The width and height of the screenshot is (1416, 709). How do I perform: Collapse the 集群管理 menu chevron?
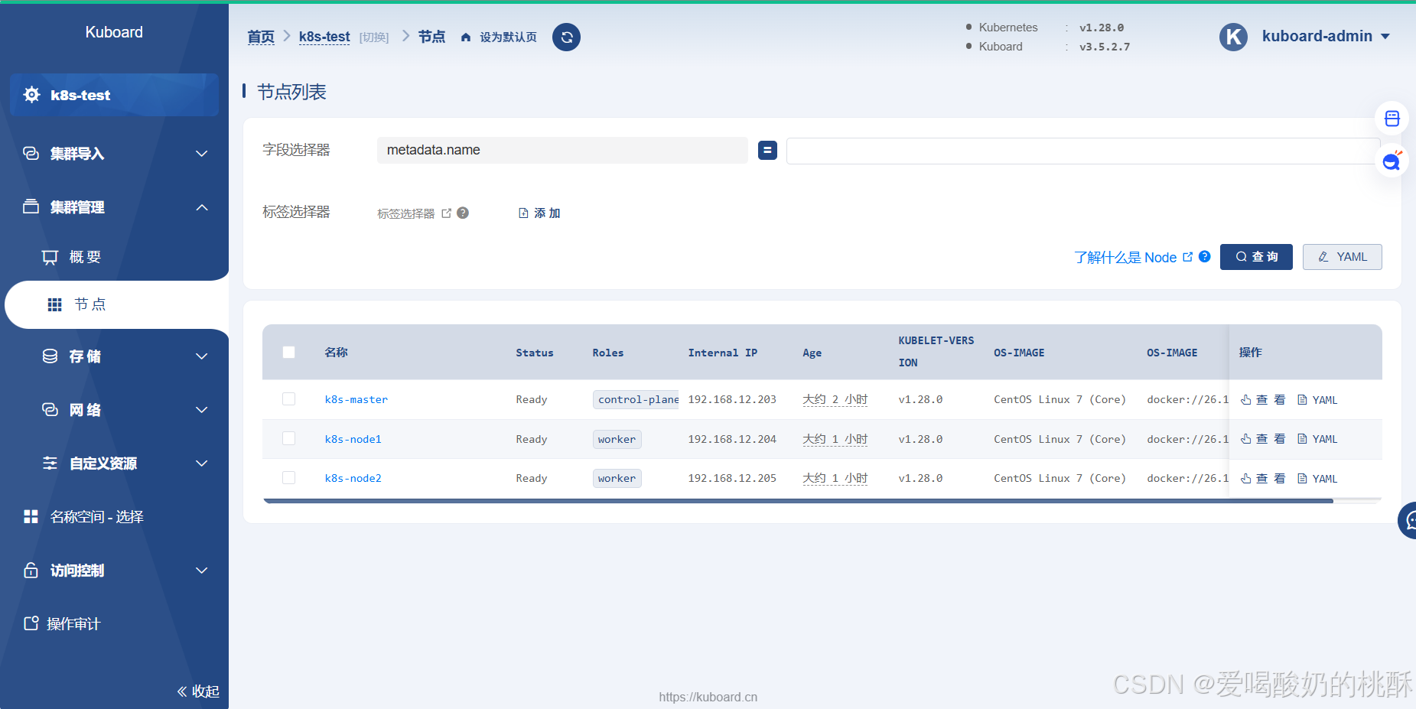coord(202,207)
